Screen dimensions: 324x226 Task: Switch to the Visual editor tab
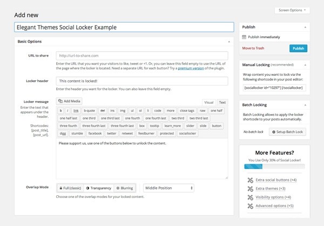click(208, 102)
